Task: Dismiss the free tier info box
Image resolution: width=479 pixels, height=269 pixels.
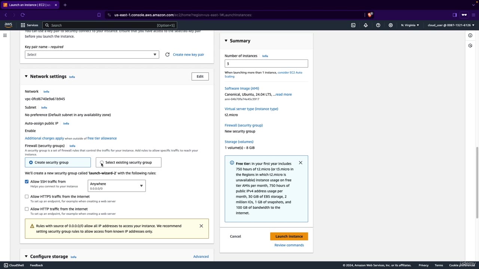Action: click(300, 163)
